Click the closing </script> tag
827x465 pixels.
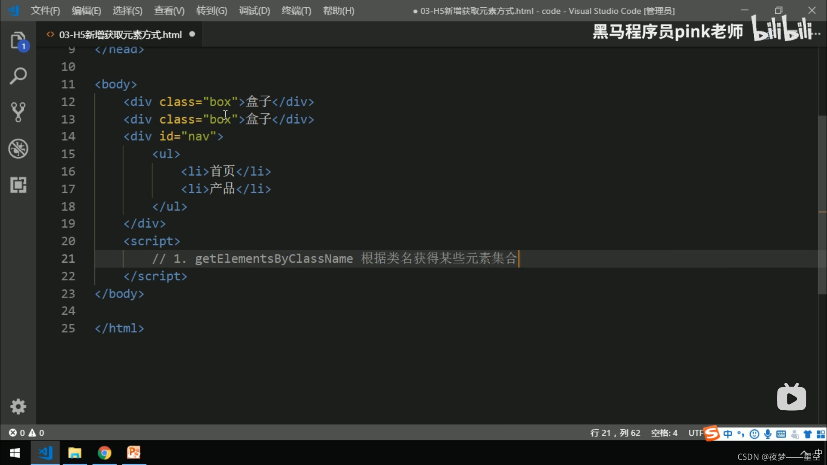[x=155, y=276]
